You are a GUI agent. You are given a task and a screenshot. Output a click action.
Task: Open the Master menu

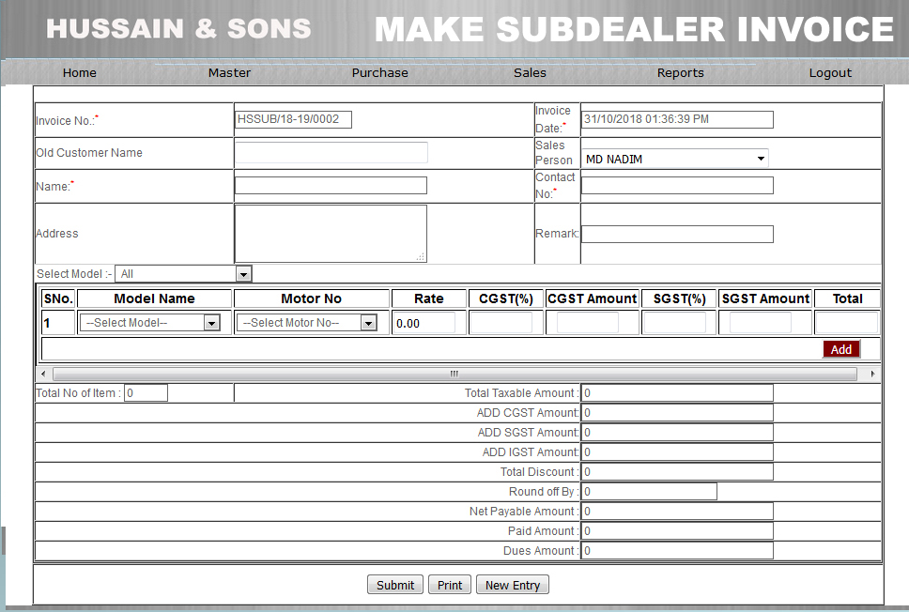(x=229, y=72)
